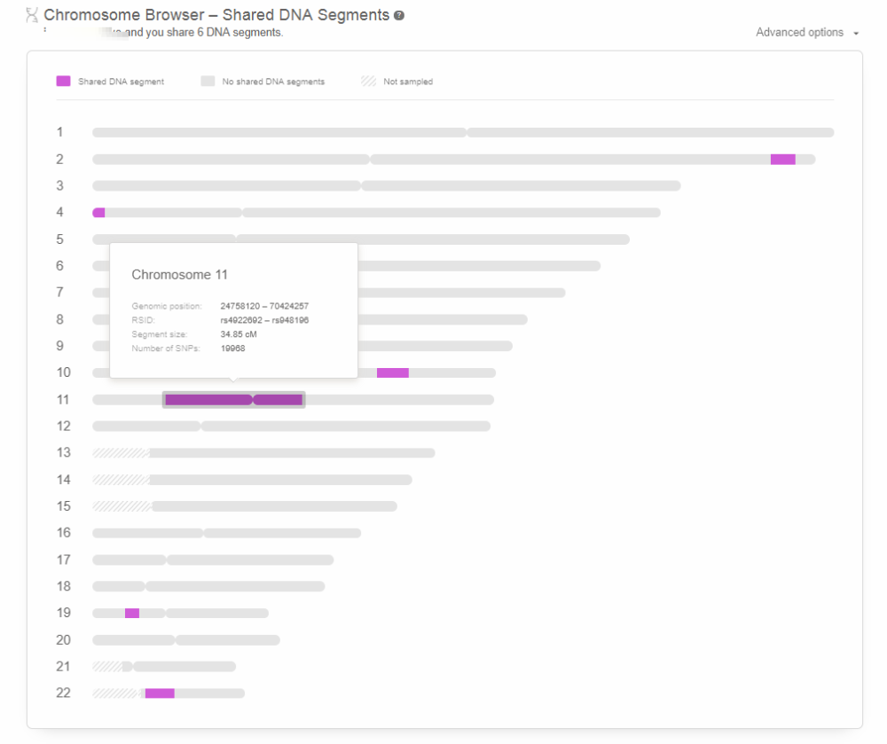
Task: Select the purple segment on chromosome 22
Action: coord(160,693)
